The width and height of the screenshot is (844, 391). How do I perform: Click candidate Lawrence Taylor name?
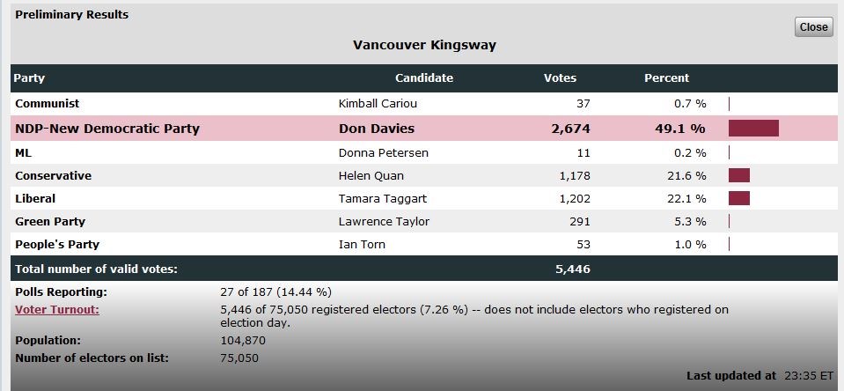pos(384,221)
